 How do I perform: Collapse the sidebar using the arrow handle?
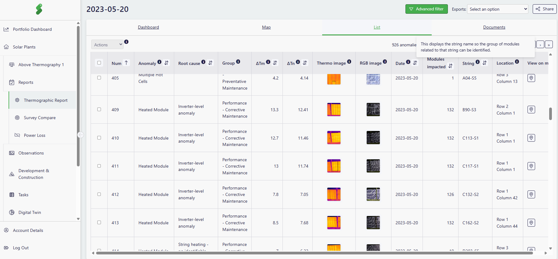coord(81,135)
